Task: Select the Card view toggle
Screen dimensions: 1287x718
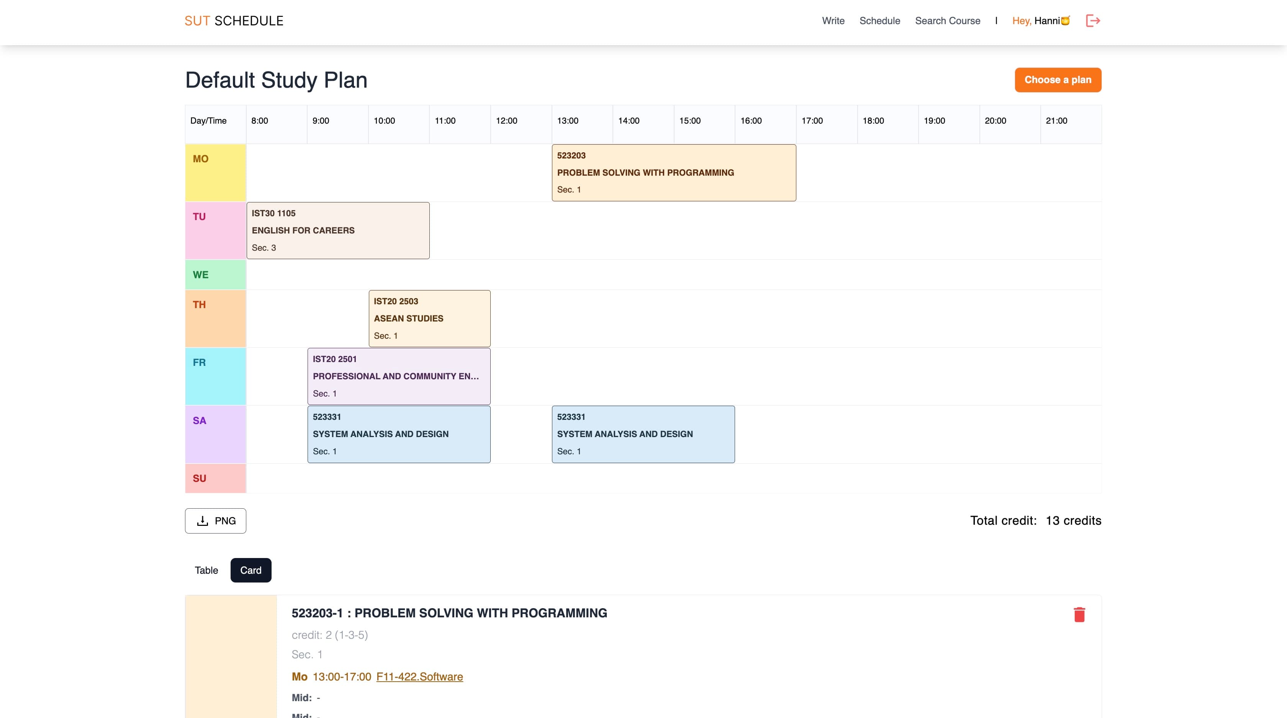Action: click(250, 570)
